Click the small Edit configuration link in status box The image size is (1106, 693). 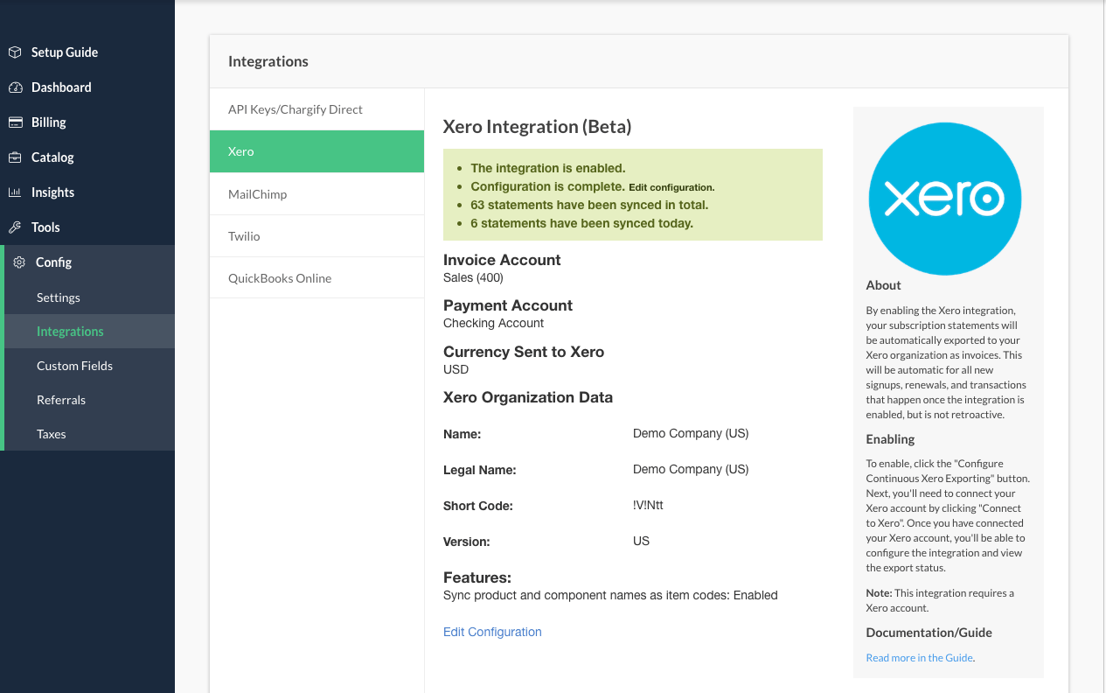point(671,187)
